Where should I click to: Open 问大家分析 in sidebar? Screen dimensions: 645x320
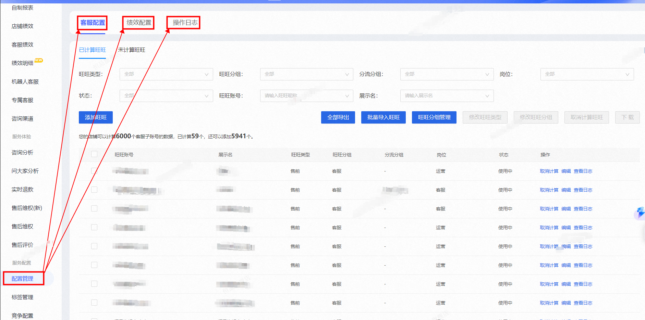[25, 171]
